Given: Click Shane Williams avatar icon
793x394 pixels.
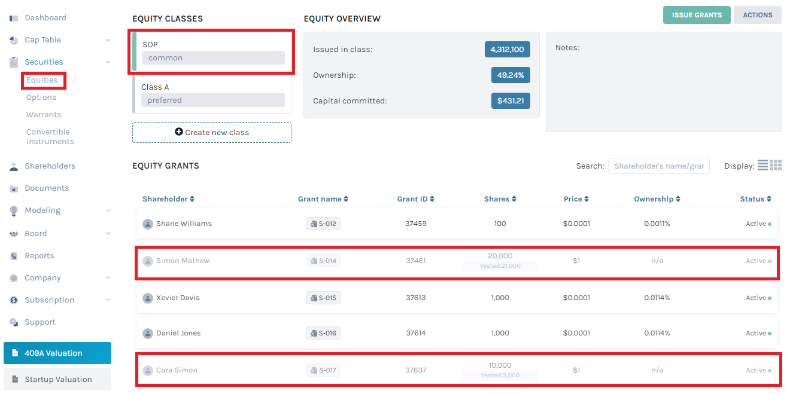Looking at the screenshot, I should pyautogui.click(x=148, y=224).
